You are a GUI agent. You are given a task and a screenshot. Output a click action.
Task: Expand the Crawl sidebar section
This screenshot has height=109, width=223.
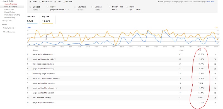coord(2,24)
